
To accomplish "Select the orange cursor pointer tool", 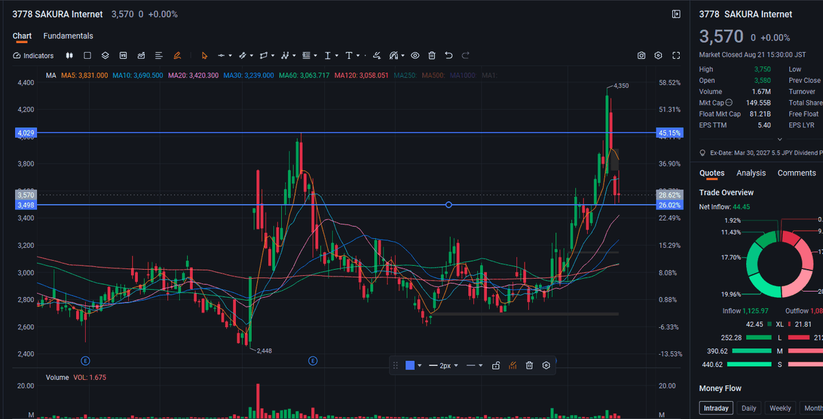I will (x=204, y=55).
